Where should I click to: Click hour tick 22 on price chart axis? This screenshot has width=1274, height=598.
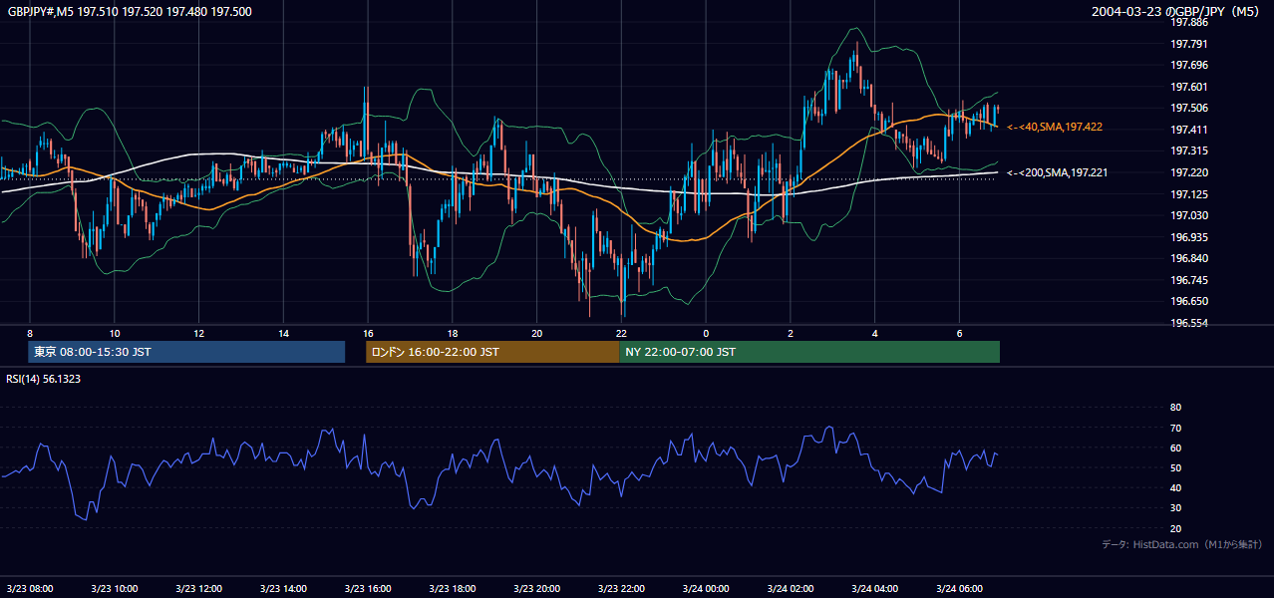[x=621, y=333]
